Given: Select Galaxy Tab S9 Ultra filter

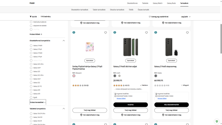Looking at the screenshot, I should coord(31,114).
